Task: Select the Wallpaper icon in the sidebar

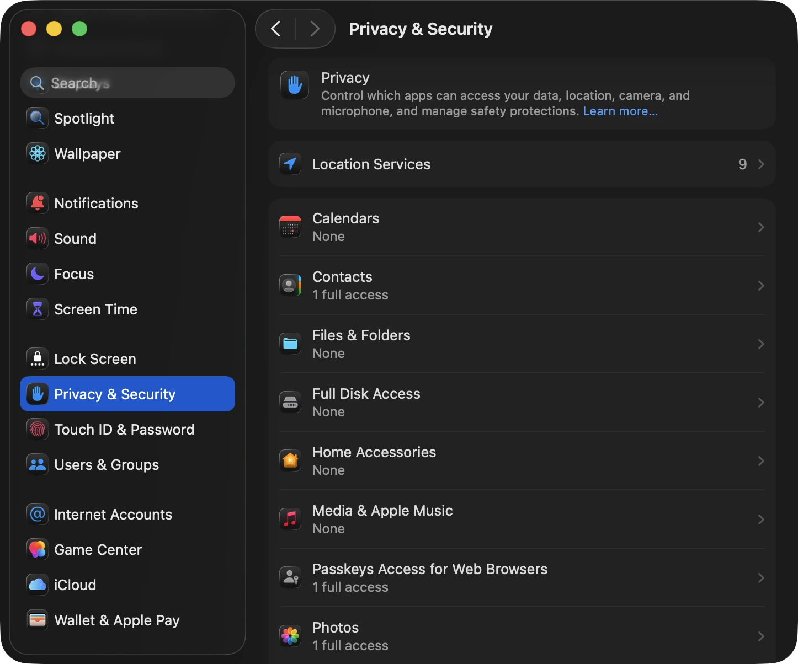Action: pyautogui.click(x=36, y=154)
